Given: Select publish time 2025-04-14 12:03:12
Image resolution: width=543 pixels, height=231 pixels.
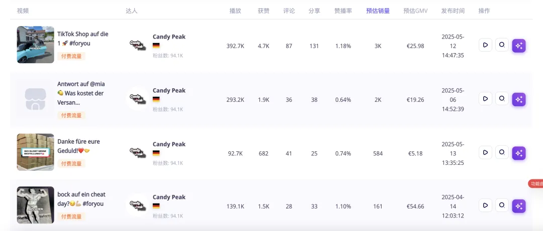Looking at the screenshot, I should (x=453, y=206).
